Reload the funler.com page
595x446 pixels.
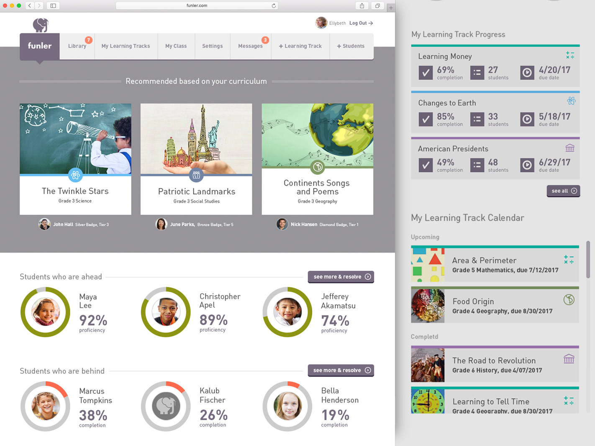[274, 6]
